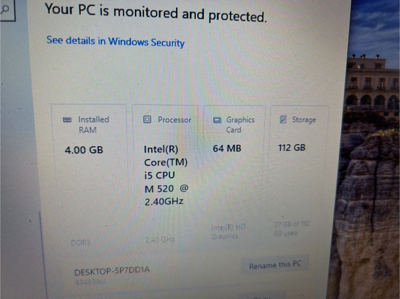Click the Graphics Card icon
This screenshot has width=400, height=299.
click(217, 120)
